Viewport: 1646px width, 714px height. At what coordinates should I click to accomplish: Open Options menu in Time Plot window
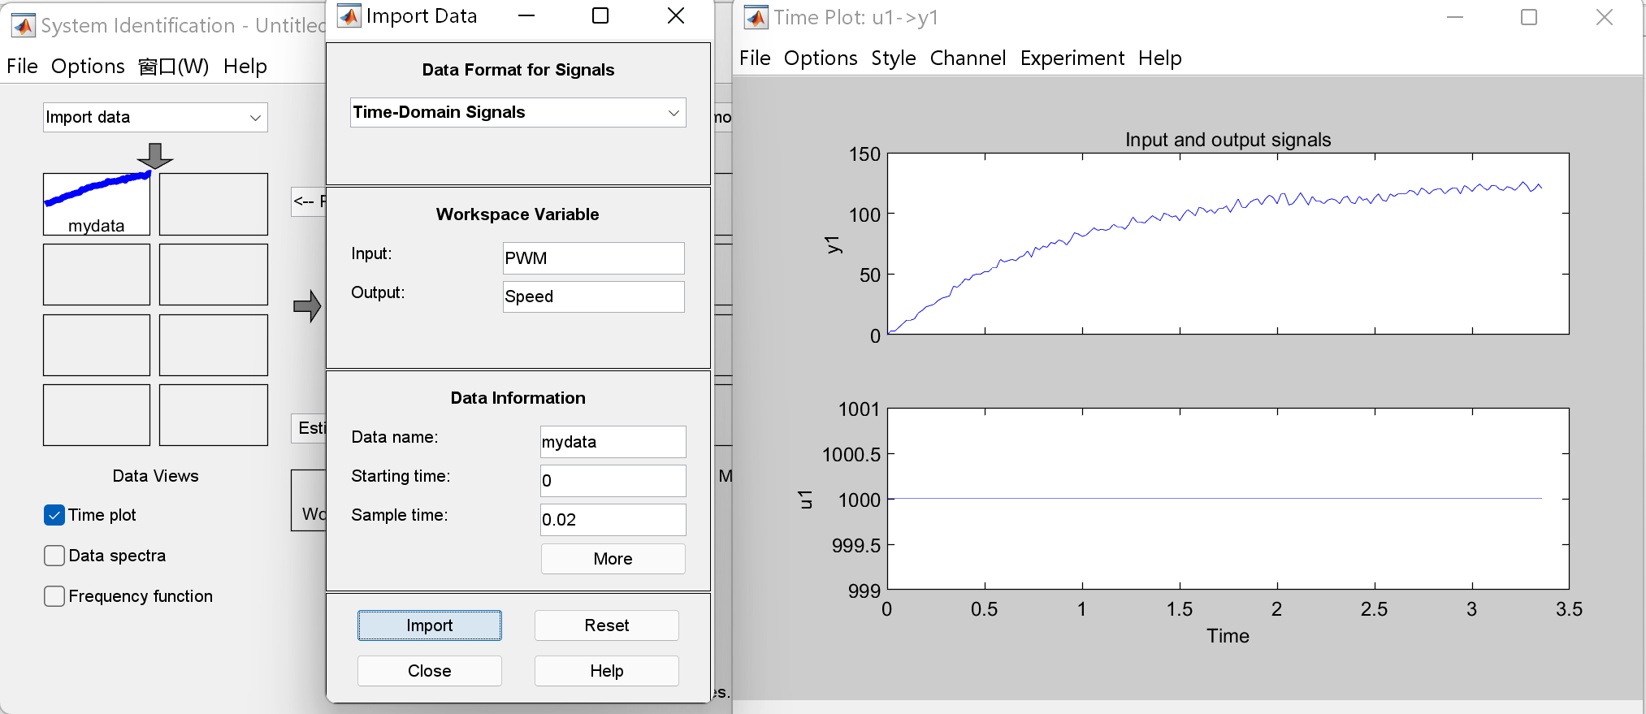pos(821,58)
